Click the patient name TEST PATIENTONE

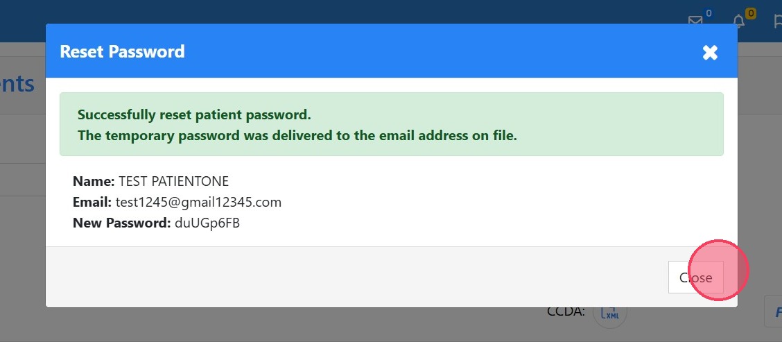pos(173,182)
